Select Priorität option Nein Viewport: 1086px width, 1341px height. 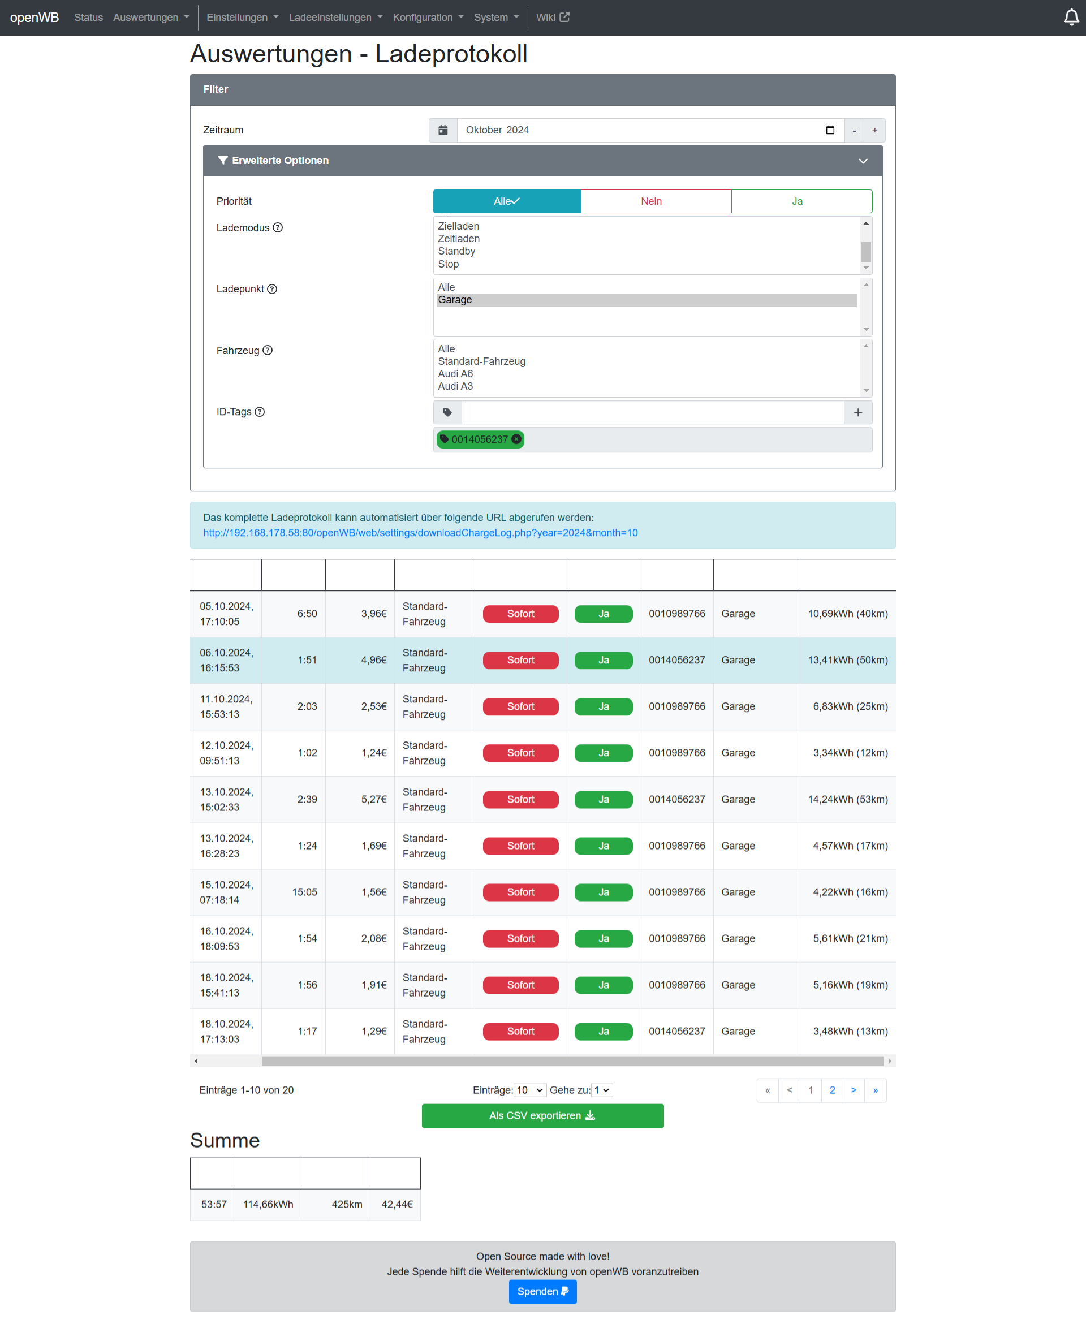click(x=651, y=201)
